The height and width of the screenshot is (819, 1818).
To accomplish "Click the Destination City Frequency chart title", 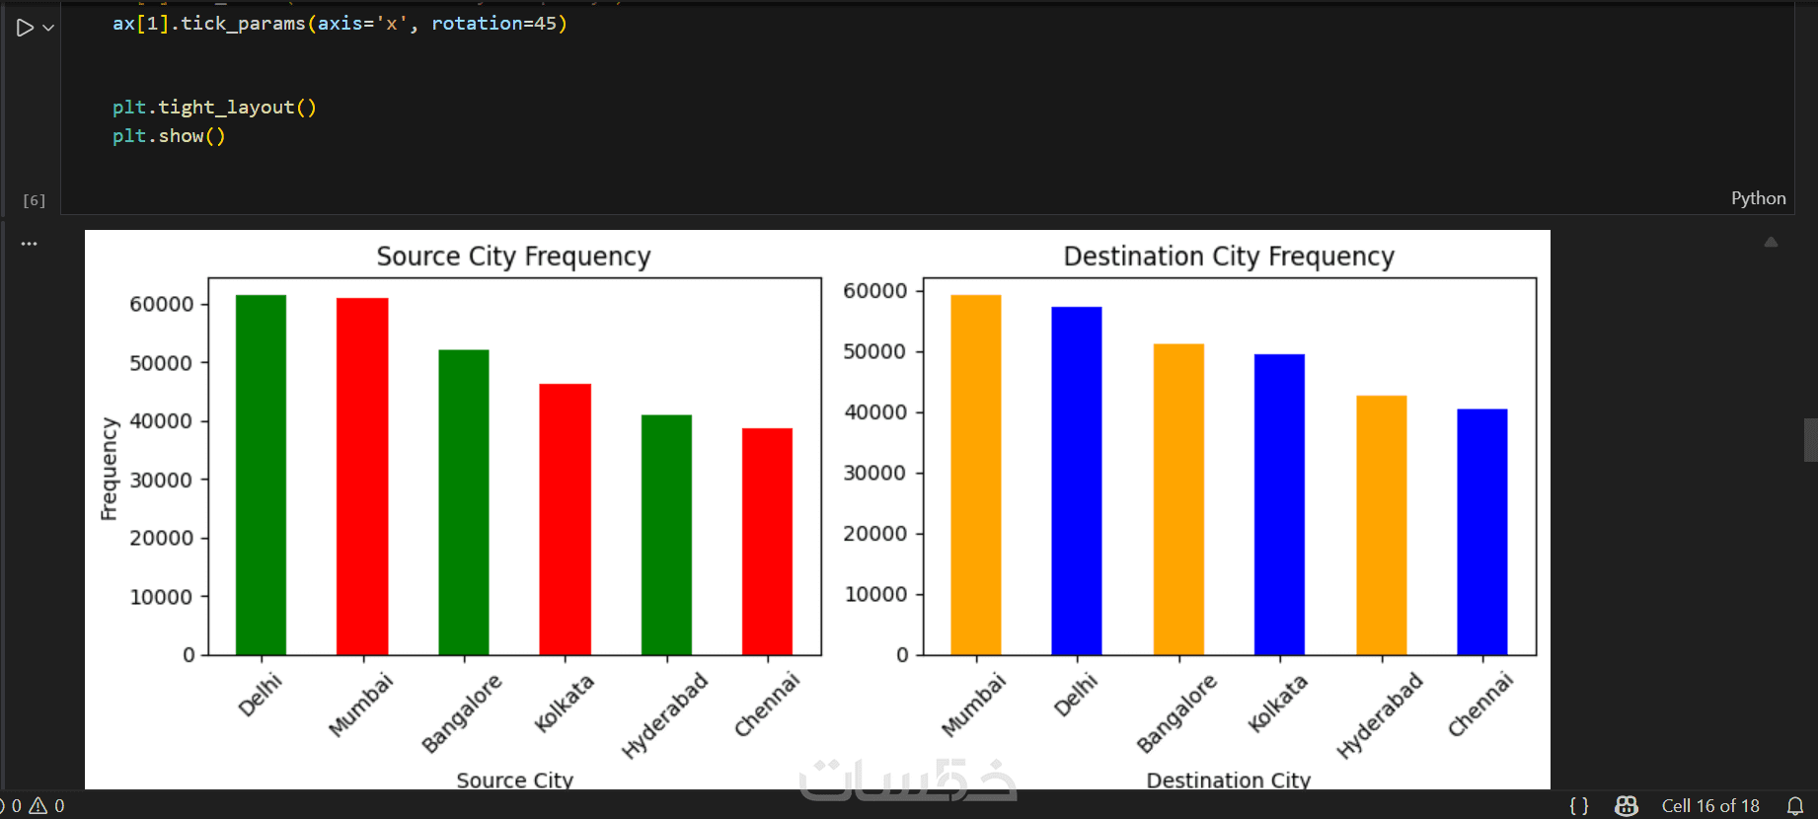I will coord(1229,257).
